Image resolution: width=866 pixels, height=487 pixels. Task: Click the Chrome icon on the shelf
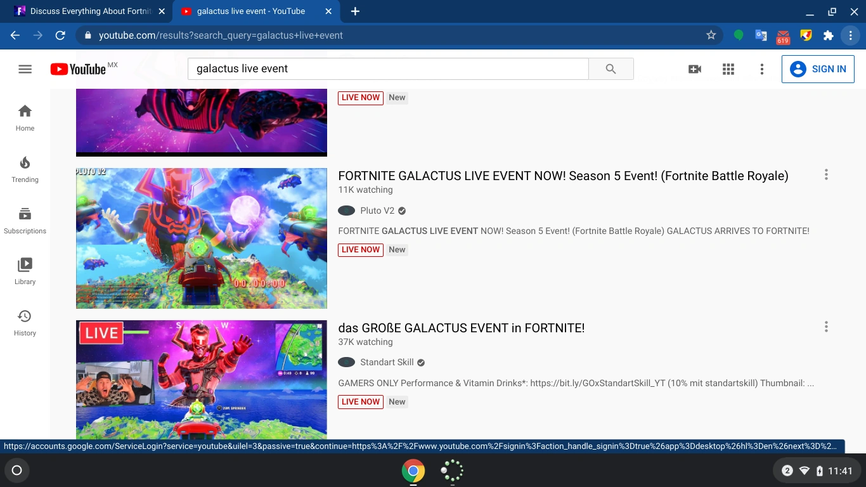click(x=413, y=471)
